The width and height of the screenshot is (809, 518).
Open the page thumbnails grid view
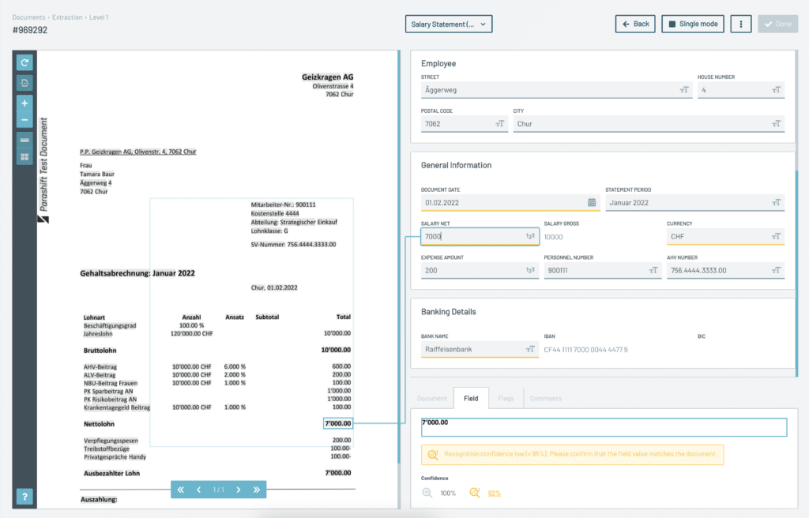click(x=24, y=157)
